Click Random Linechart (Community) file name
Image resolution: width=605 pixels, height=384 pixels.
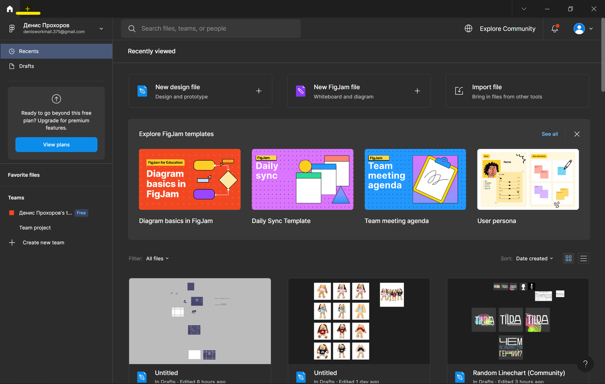519,373
